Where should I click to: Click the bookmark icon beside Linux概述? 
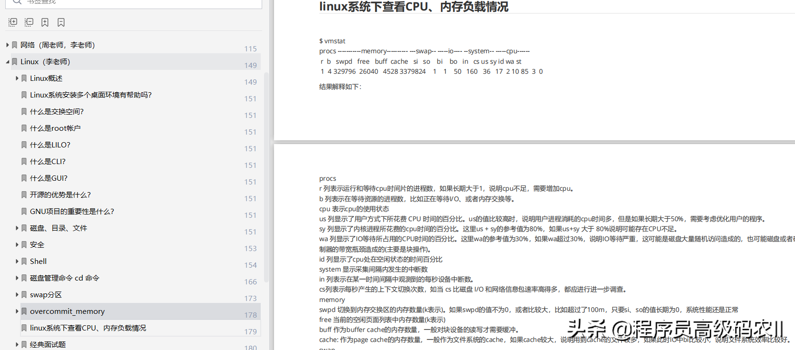coord(24,78)
